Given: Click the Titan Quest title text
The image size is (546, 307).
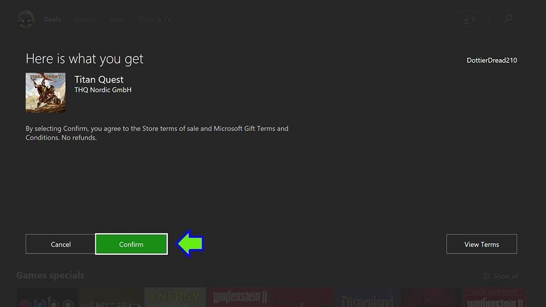Looking at the screenshot, I should tap(99, 79).
